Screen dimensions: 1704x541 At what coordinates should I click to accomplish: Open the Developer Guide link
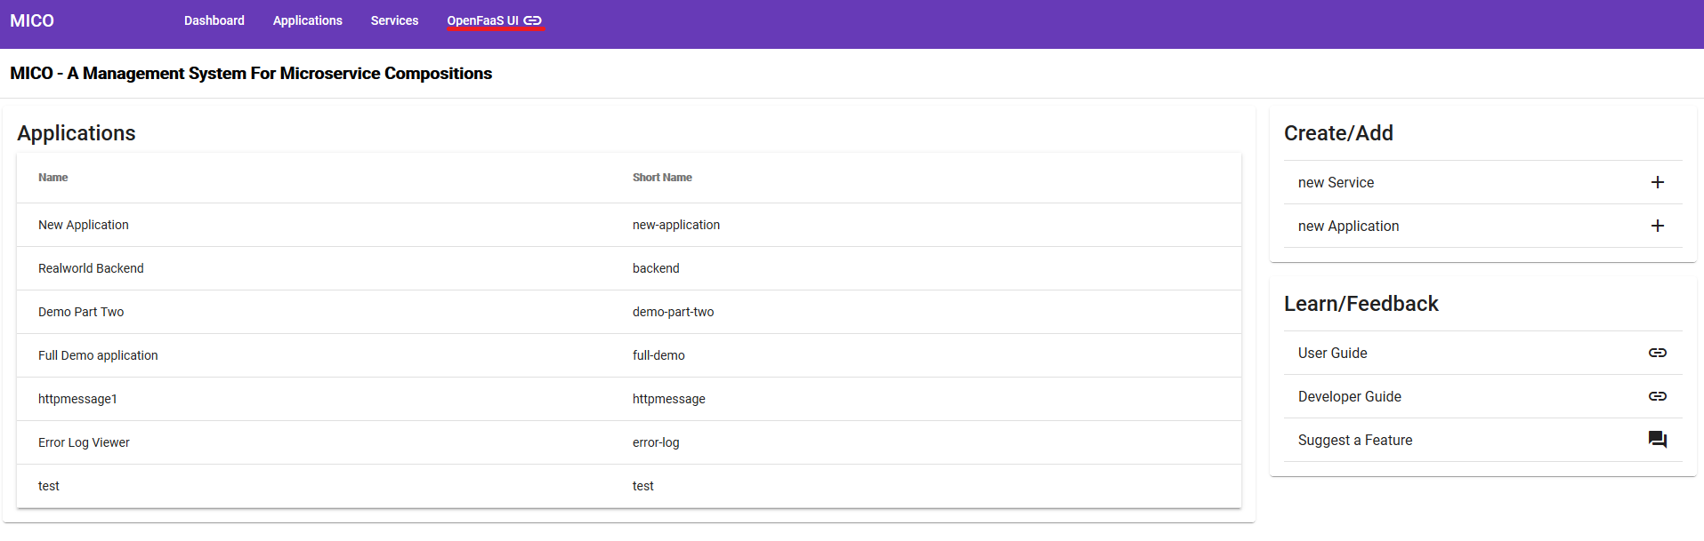coord(1482,396)
